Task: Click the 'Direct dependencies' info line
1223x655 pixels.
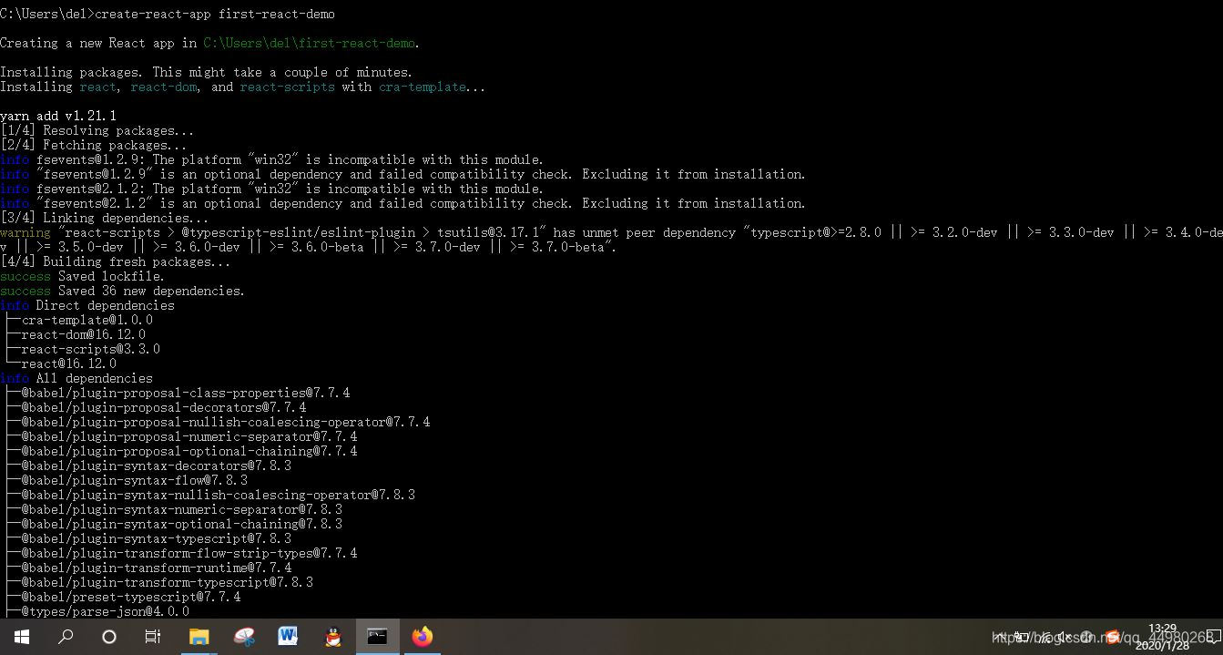Action: point(87,305)
